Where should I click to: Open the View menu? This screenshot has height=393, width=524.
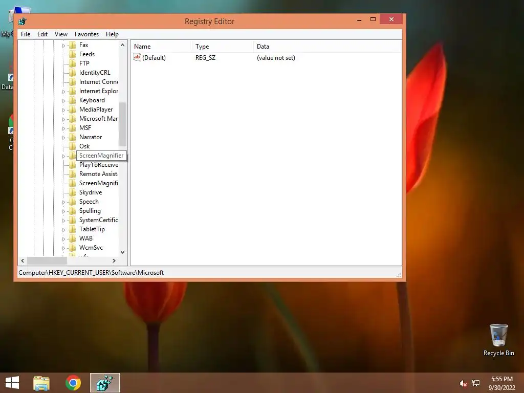click(61, 34)
